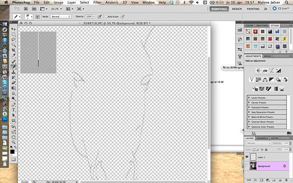Show the Background layer via its visibility box

pyautogui.click(x=247, y=166)
